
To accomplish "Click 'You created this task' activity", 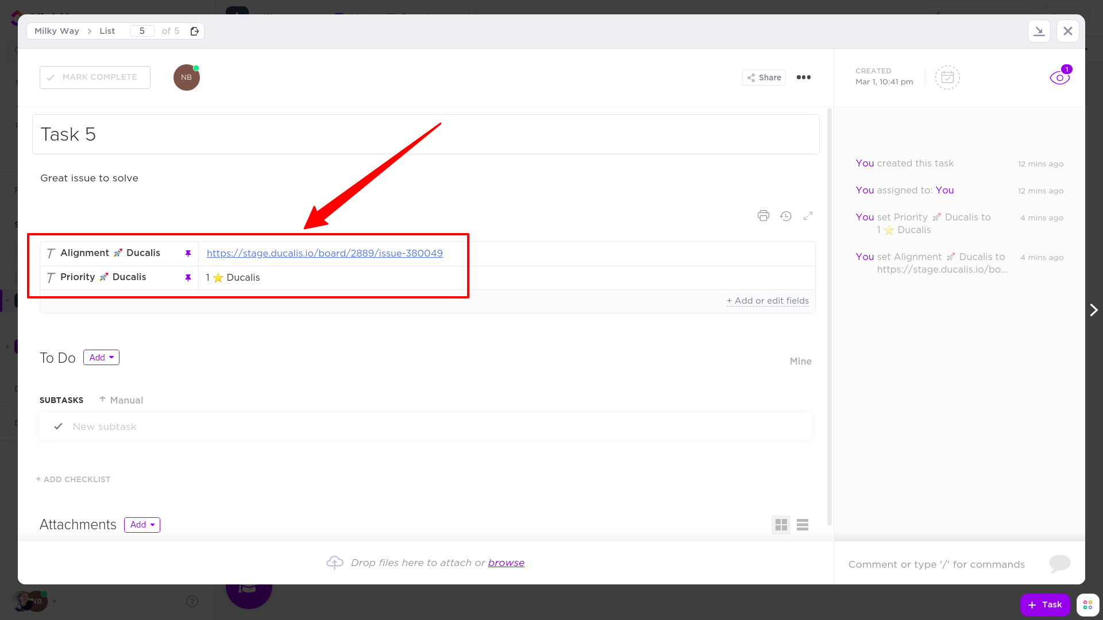I will tap(904, 163).
